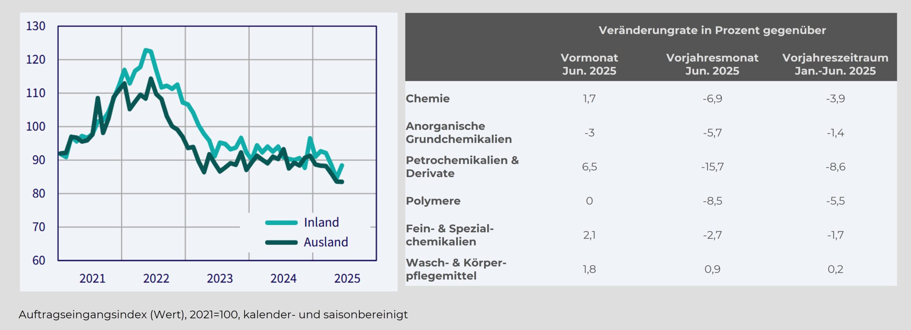Select the Petrochemikalien & Derivate row label
The width and height of the screenshot is (911, 330).
tap(462, 167)
